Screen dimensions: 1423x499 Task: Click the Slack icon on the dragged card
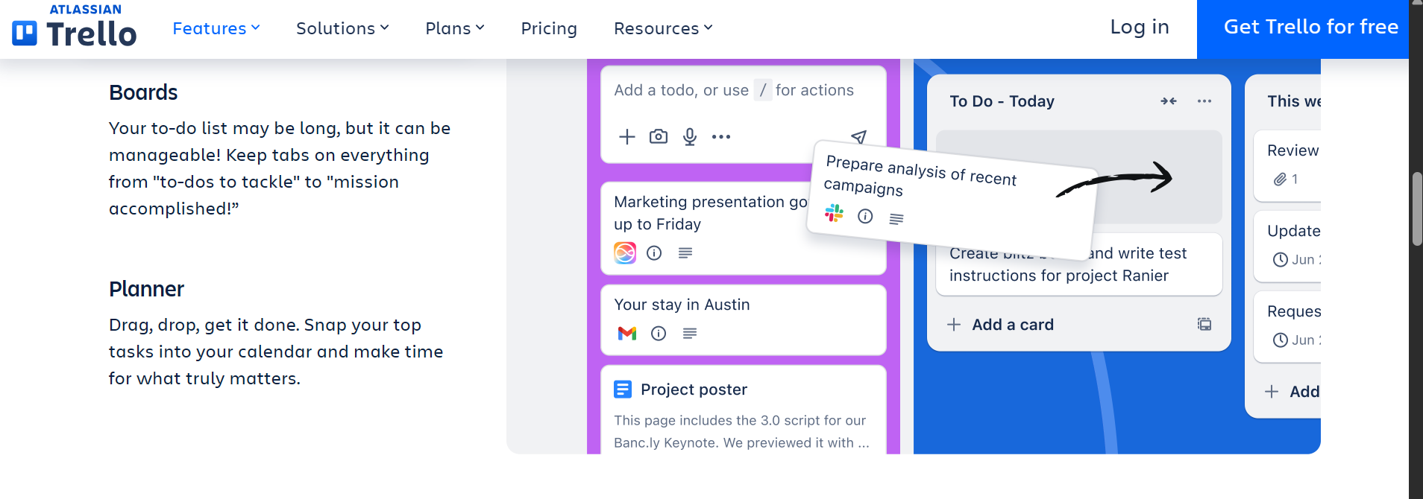click(x=835, y=214)
